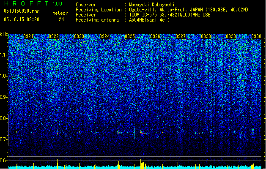Click the tall yellow power spike below 0922
Viewport: 266px width, 169px height.
(x=58, y=164)
